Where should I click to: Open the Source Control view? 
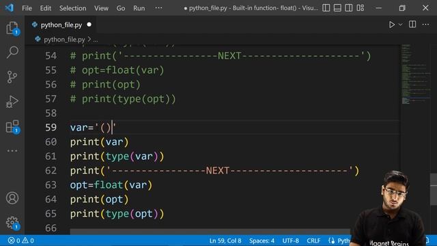tap(12, 77)
